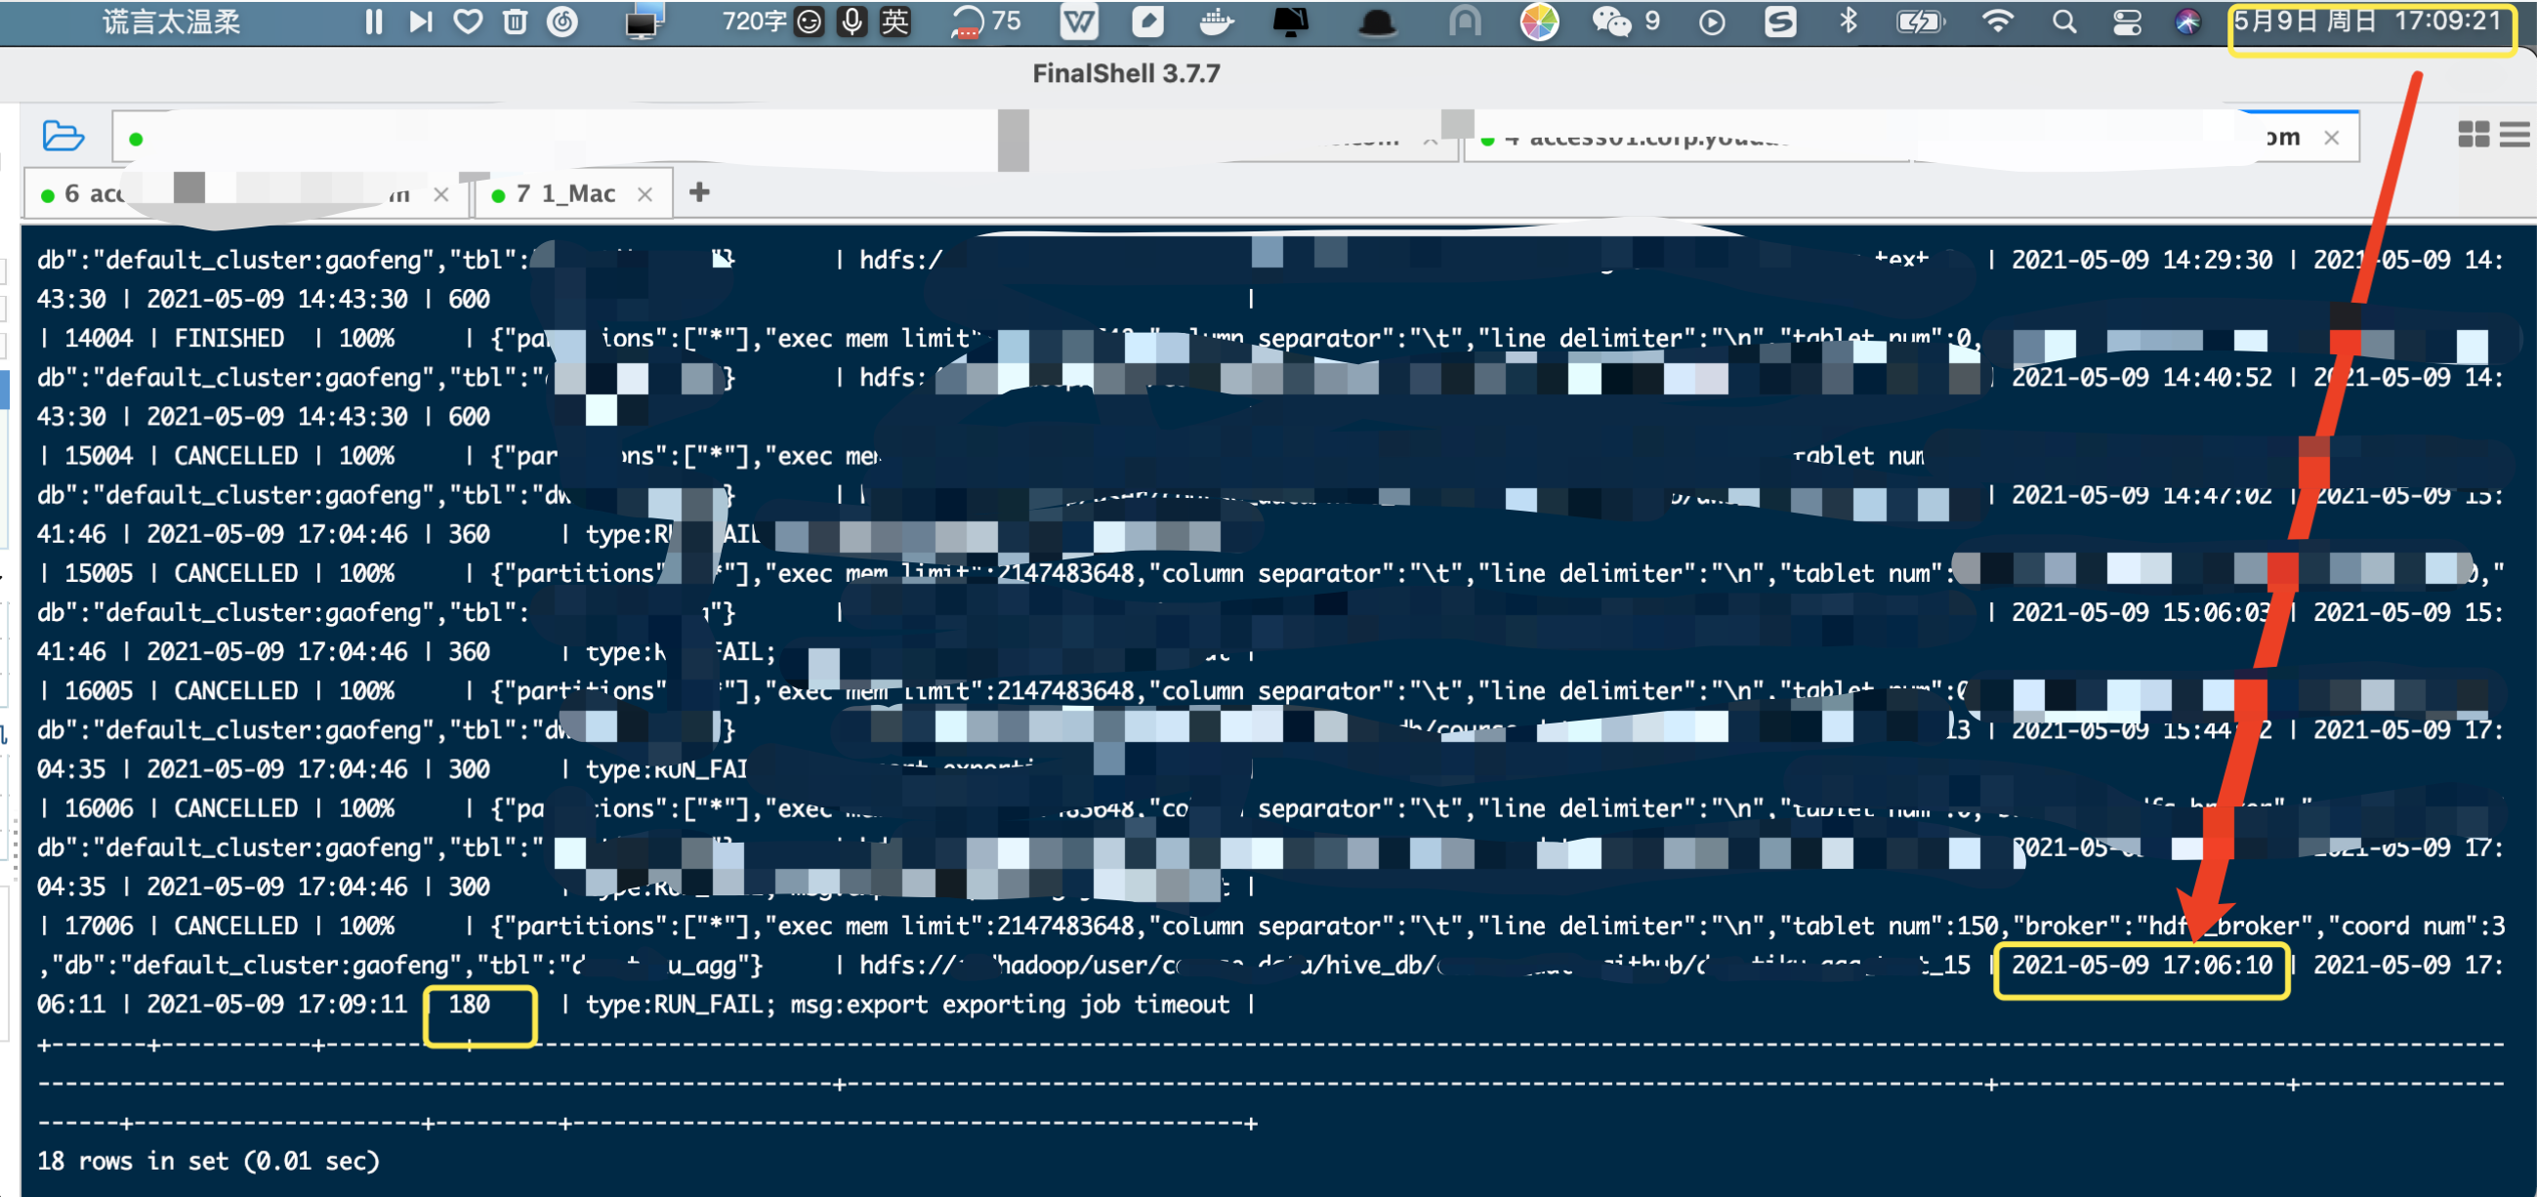Open the date and time clock
This screenshot has width=2537, height=1197.
tap(2368, 21)
